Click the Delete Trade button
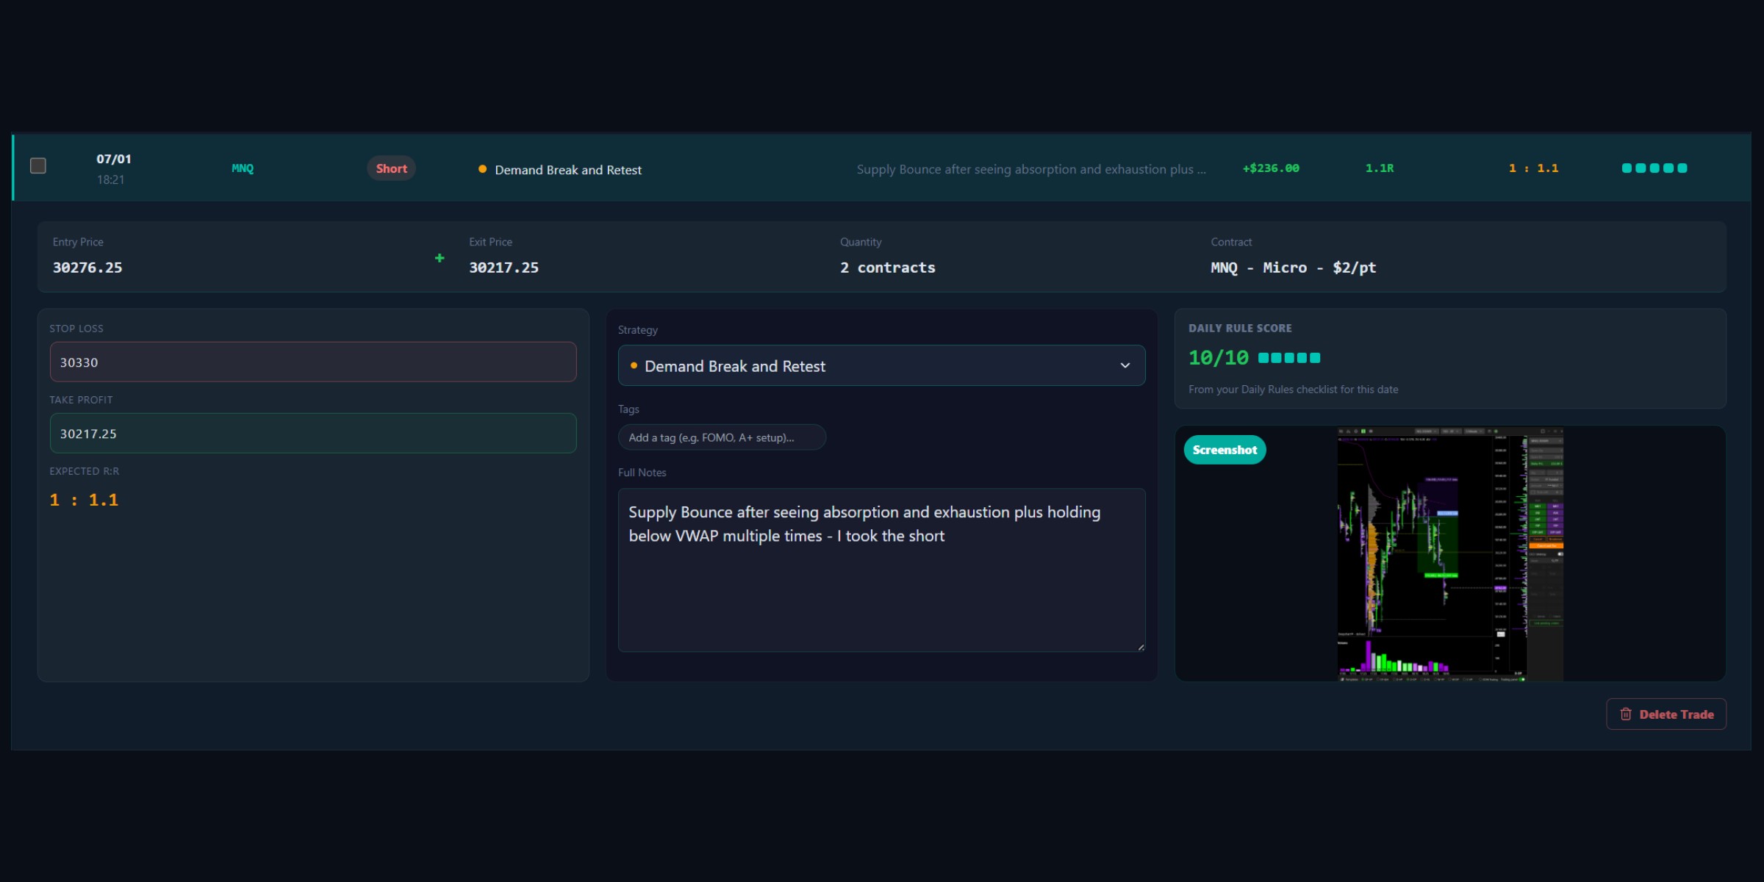Image resolution: width=1764 pixels, height=882 pixels. [x=1666, y=714]
